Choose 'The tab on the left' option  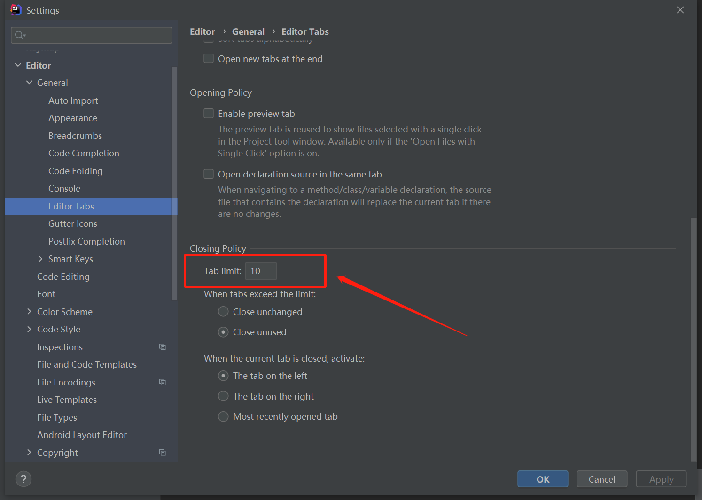click(x=223, y=376)
